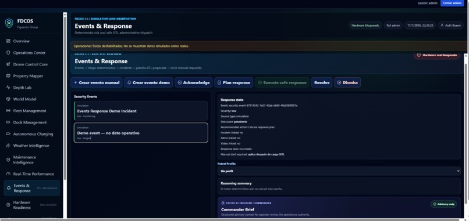Click the Rol admin pill
469x221 pixels.
393,26
